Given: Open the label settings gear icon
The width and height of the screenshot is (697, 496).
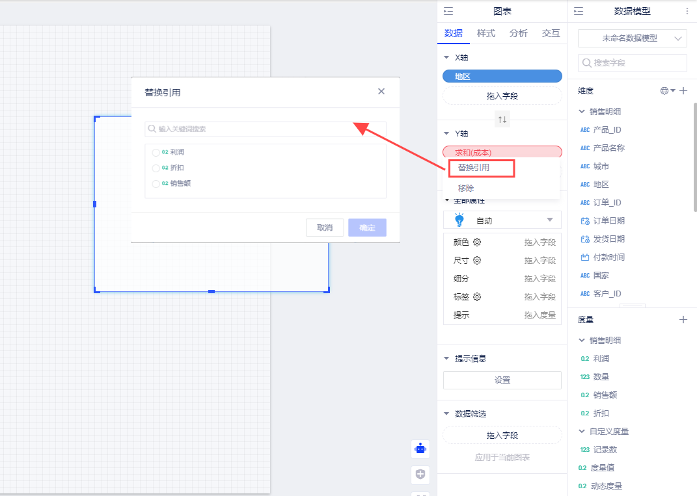Looking at the screenshot, I should tap(477, 297).
